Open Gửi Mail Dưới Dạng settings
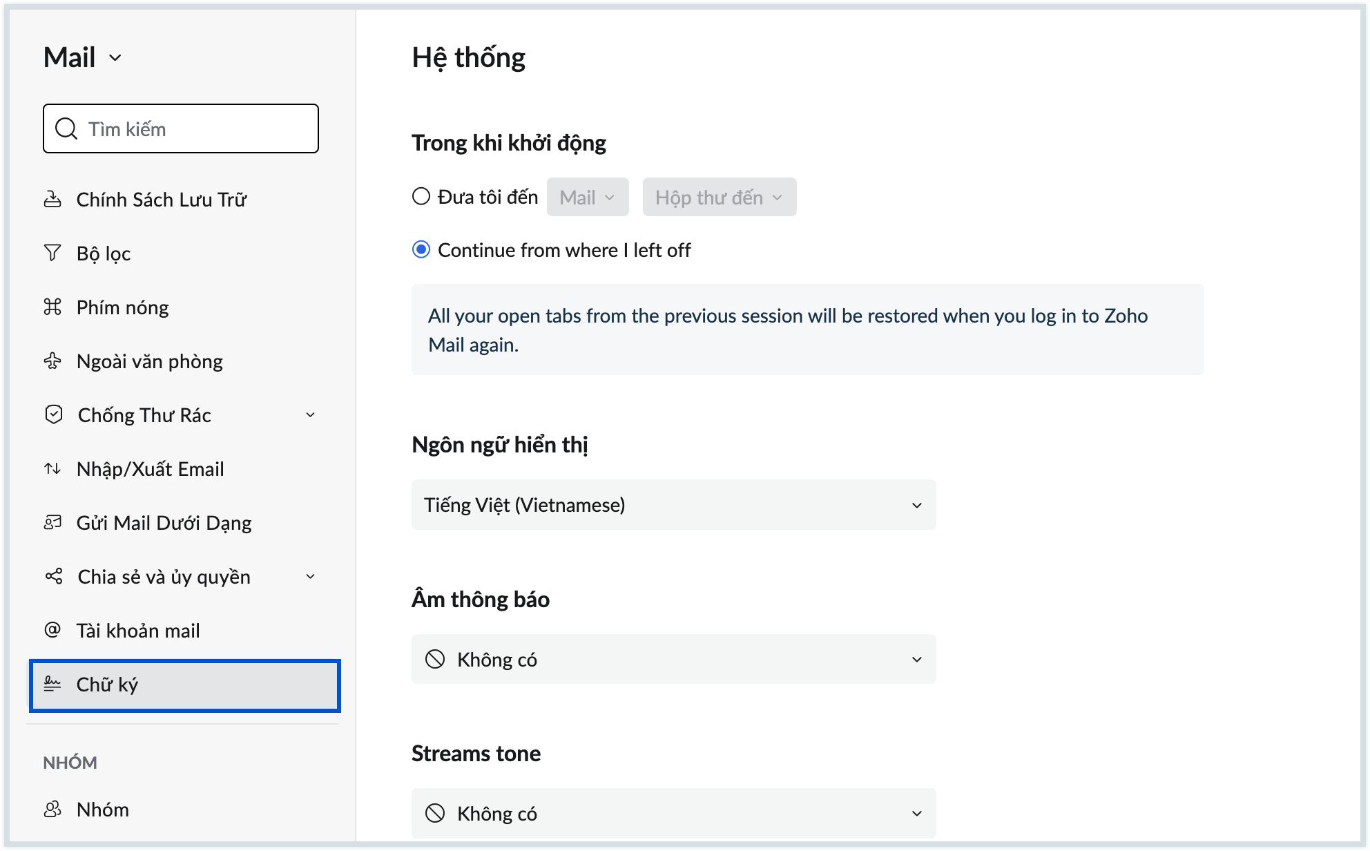 tap(164, 523)
